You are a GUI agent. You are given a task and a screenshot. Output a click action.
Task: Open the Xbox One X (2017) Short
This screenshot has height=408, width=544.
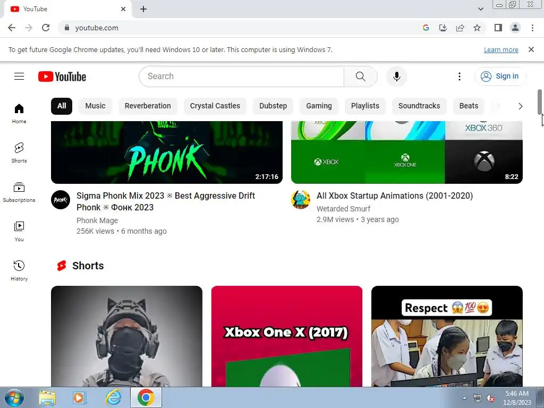pos(287,336)
